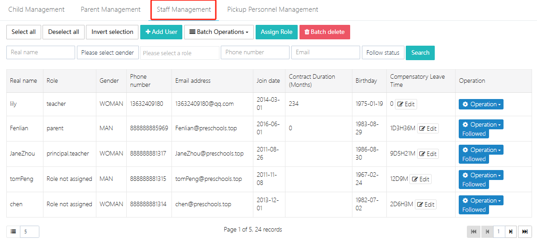Go to the last page of records
537x246 pixels.
[525, 232]
